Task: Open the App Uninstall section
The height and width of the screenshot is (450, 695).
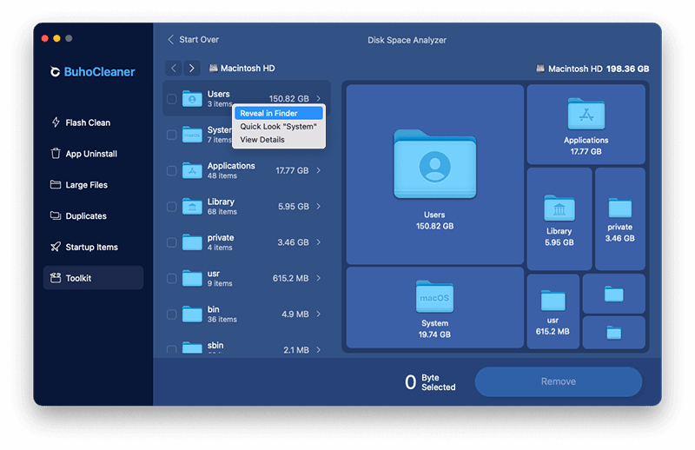Action: [93, 154]
